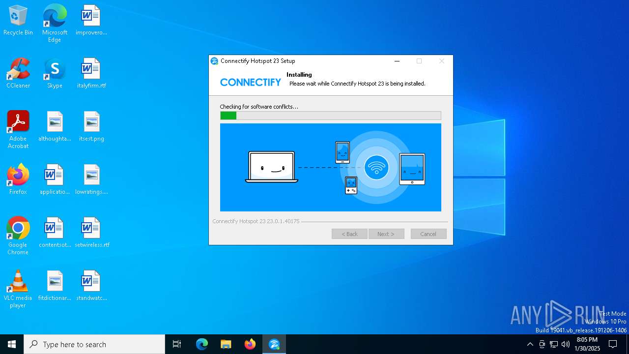Screen dimensions: 629x354
Task: Open the network status tray icon
Action: click(x=554, y=344)
